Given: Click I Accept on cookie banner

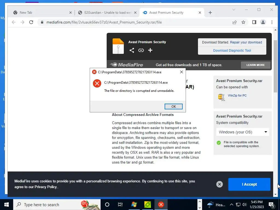Looking at the screenshot, I should (249, 184).
